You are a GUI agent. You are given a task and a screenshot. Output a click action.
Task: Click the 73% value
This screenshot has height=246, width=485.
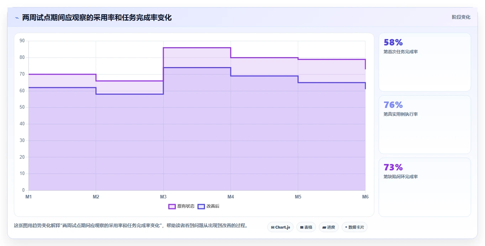coord(393,168)
